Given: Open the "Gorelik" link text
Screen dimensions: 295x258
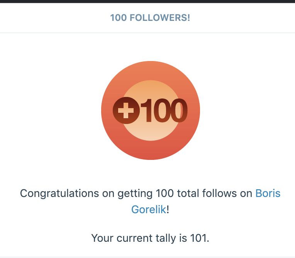Looking at the screenshot, I should [x=149, y=209].
